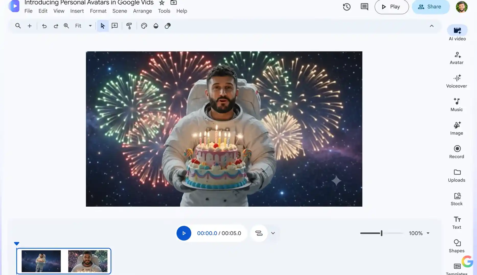The height and width of the screenshot is (275, 477).
Task: Open the Stock media sidebar tool
Action: coord(457,199)
